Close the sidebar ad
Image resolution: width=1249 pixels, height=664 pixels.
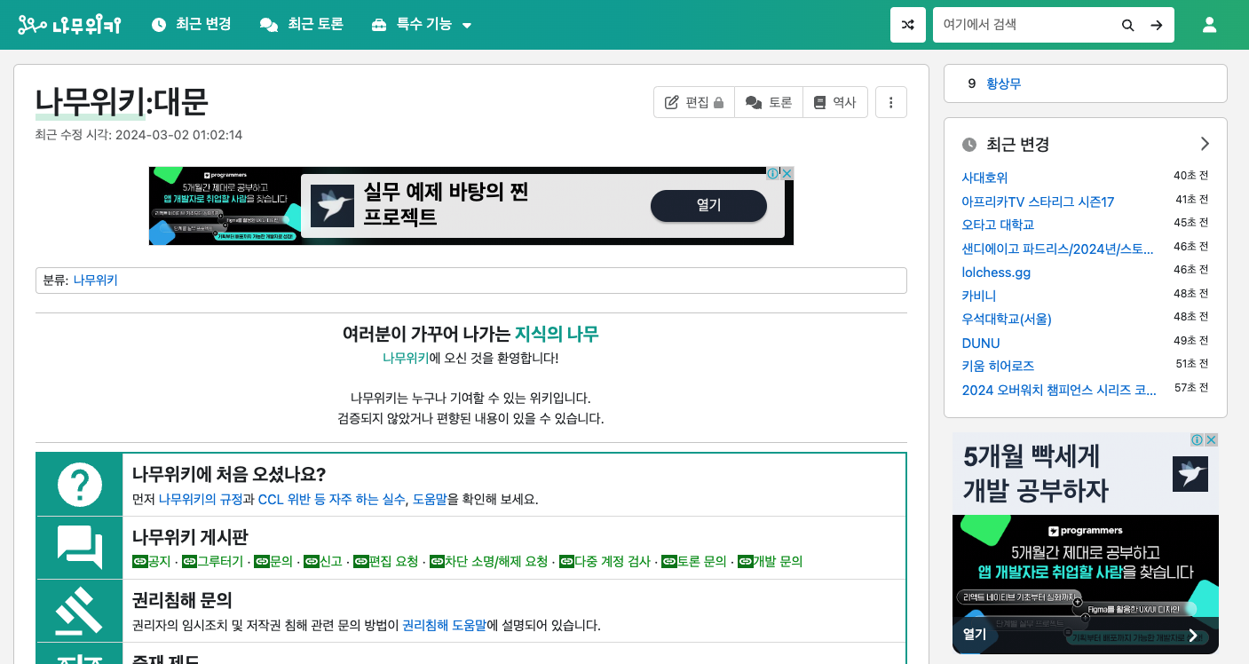(x=1212, y=439)
